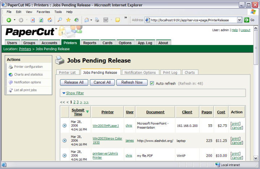
Task: Click the List all print jobs icon
Action: pyautogui.click(x=10, y=90)
